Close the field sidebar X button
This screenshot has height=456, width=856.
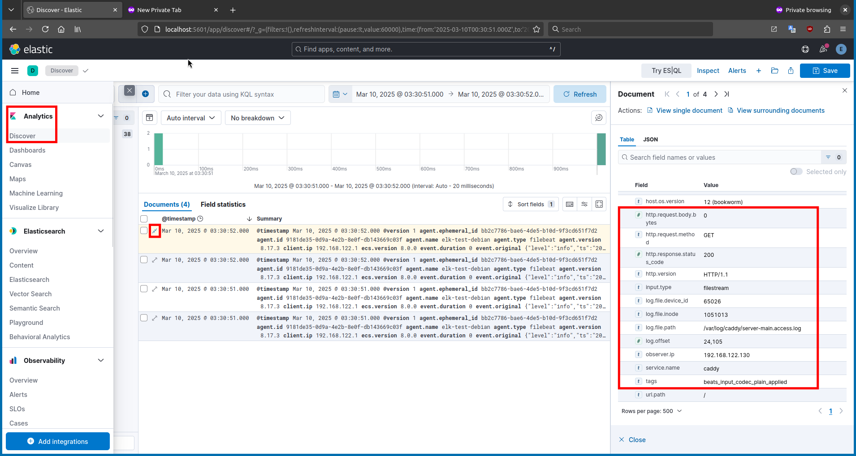[130, 90]
